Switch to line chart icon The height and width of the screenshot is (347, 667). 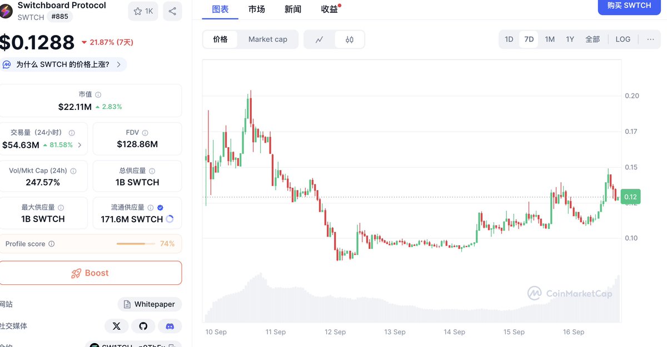point(319,39)
